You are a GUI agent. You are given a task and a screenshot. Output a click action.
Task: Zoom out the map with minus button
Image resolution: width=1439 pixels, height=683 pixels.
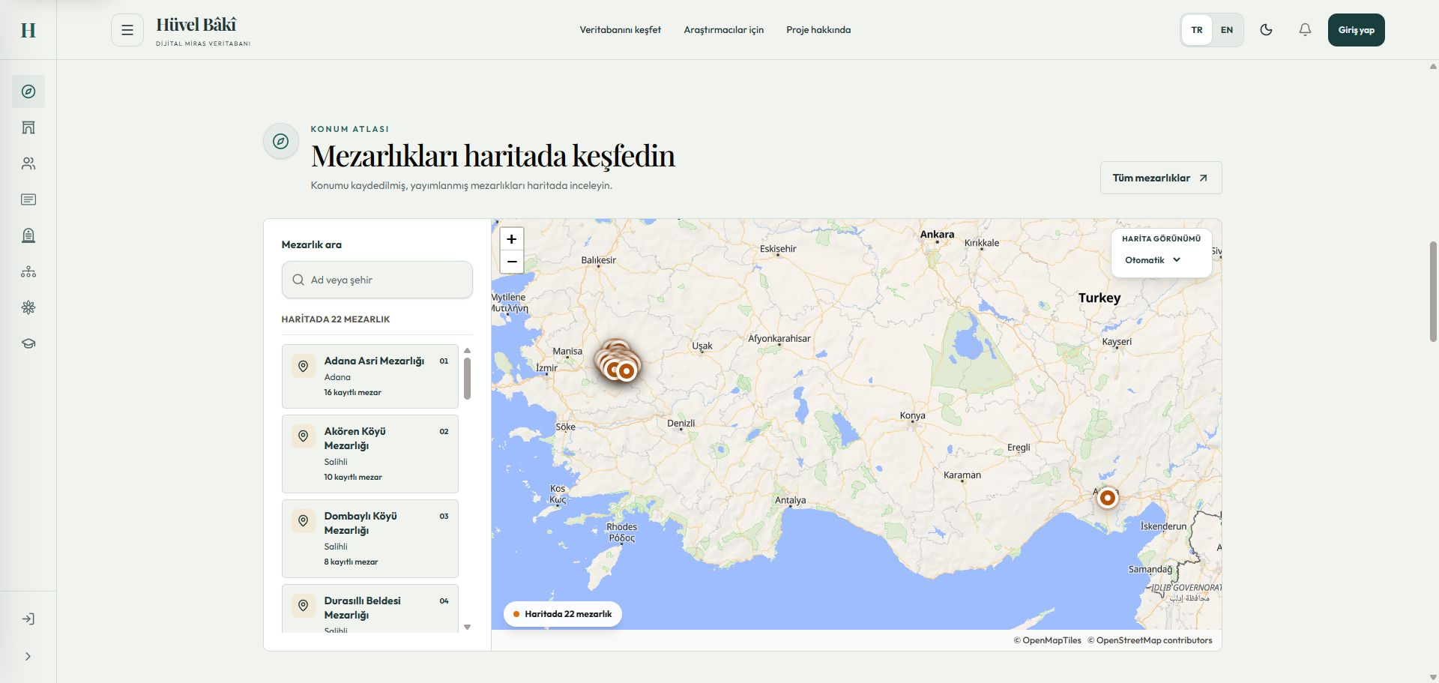pos(512,262)
